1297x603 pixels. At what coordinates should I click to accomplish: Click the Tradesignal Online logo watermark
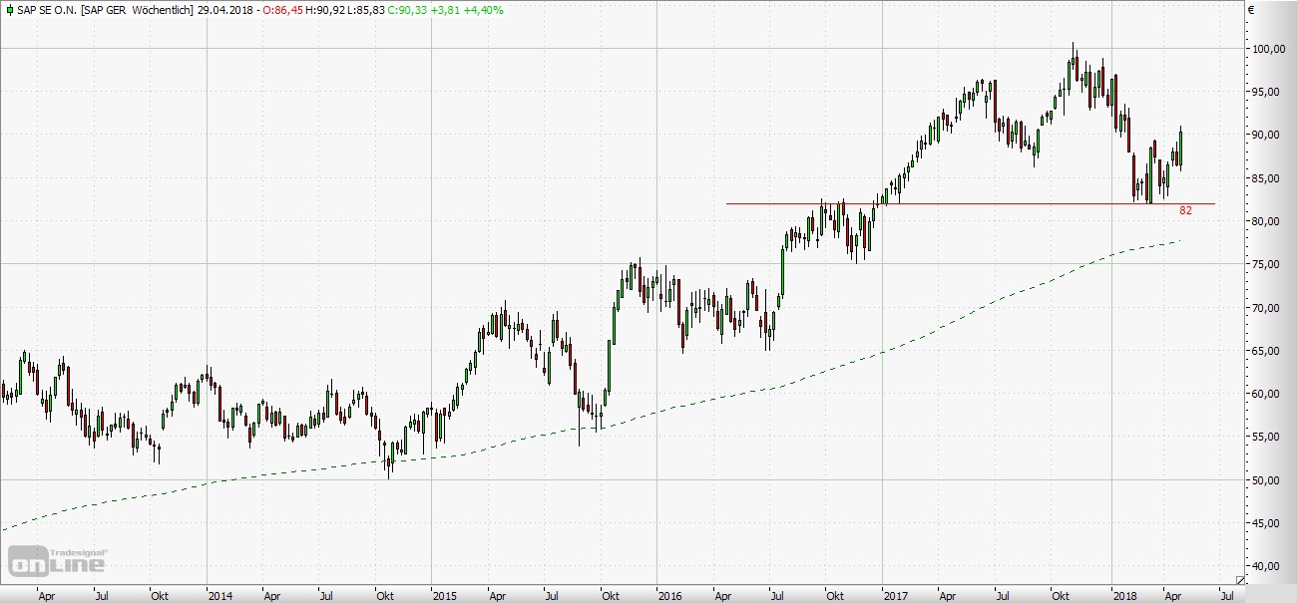pyautogui.click(x=58, y=560)
